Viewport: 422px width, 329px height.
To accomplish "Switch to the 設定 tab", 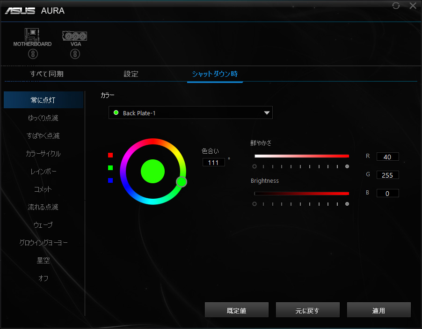I will (131, 74).
